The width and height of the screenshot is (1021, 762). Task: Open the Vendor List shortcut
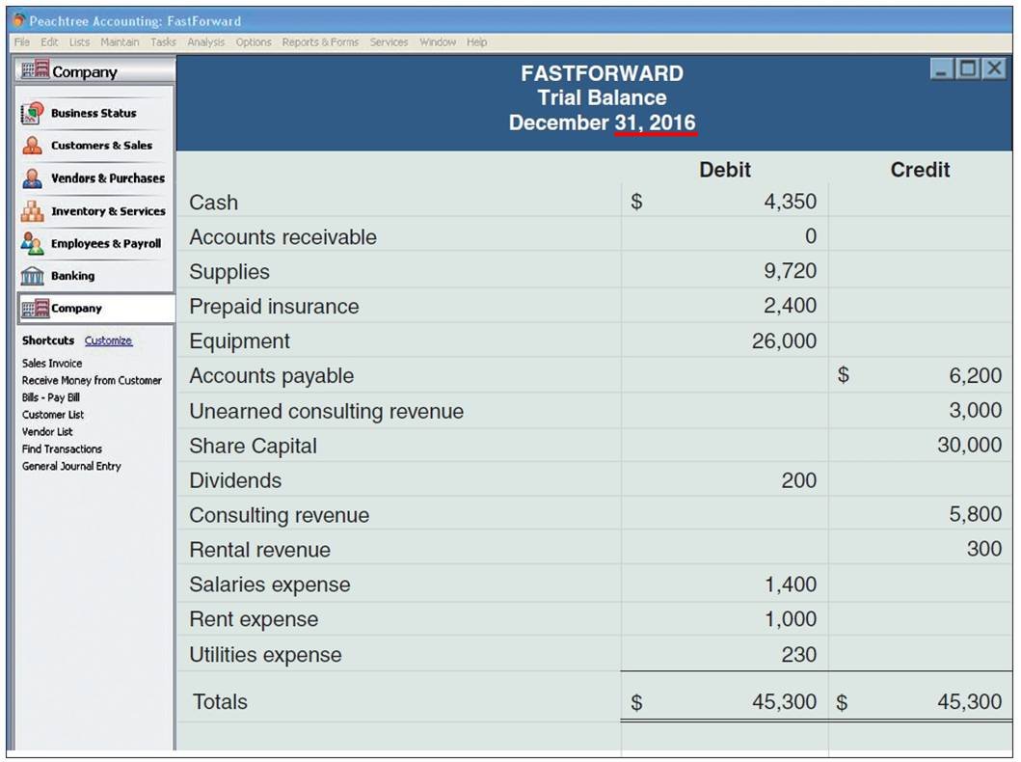click(47, 432)
